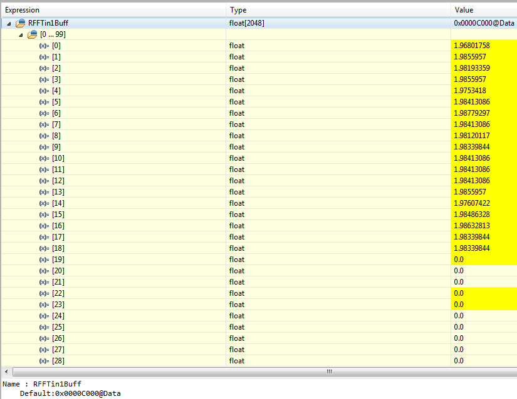517x399 pixels.
Task: Click the Name : RFFTin1Buff detail text
Action: click(x=42, y=384)
